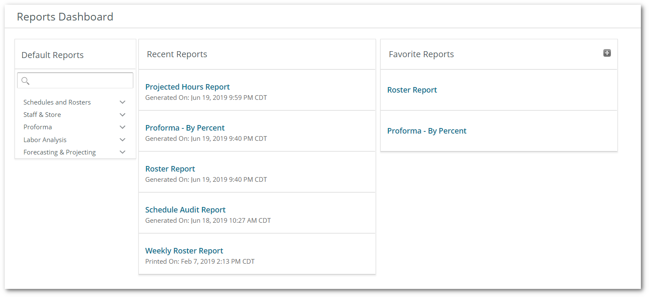
Task: Select the Proforma category label
Action: pyautogui.click(x=38, y=127)
